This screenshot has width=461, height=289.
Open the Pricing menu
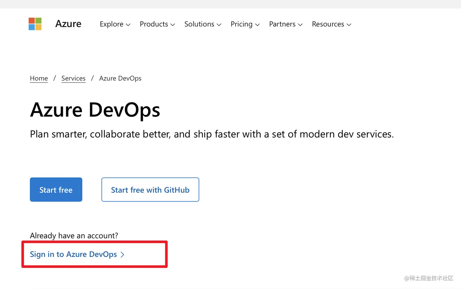point(245,24)
